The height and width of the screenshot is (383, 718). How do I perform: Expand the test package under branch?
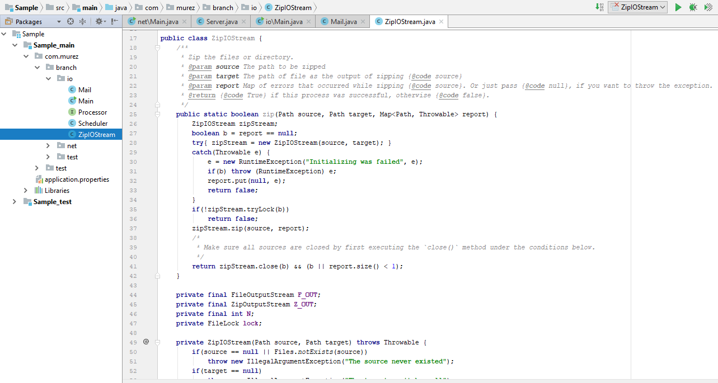(x=48, y=157)
